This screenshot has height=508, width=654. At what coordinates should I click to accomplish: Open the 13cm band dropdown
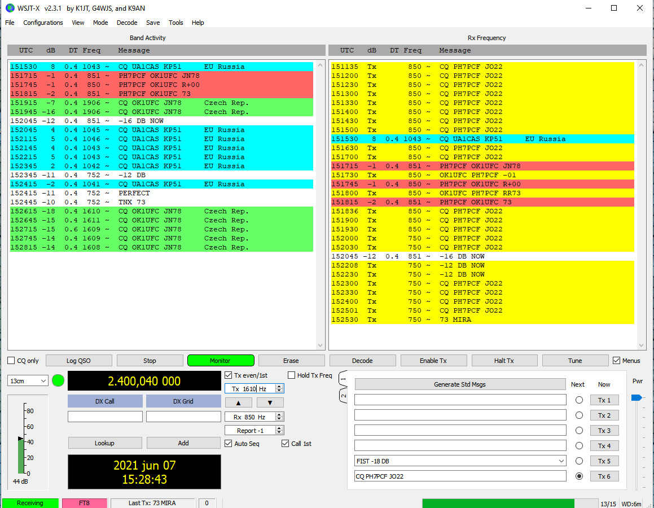(28, 381)
